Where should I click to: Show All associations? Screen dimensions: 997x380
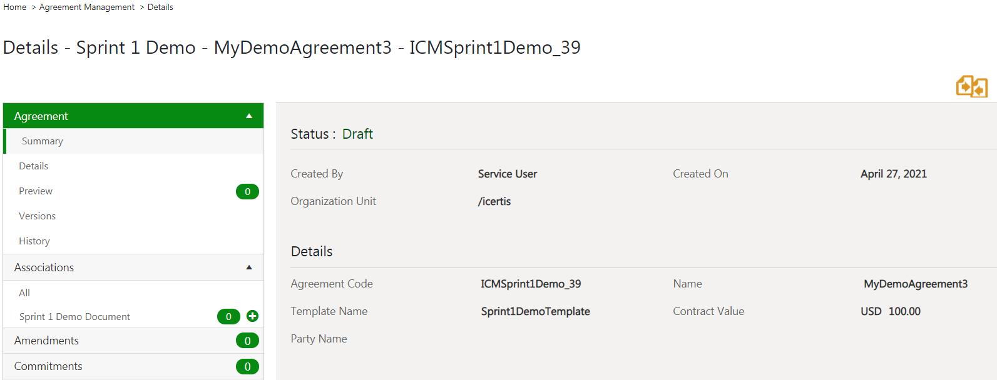(x=24, y=293)
